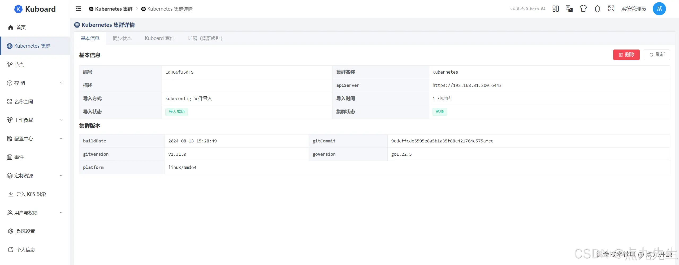This screenshot has height=265, width=679.
Task: Click the Kubernetes wheel icon in sidebar
Action: pos(10,46)
